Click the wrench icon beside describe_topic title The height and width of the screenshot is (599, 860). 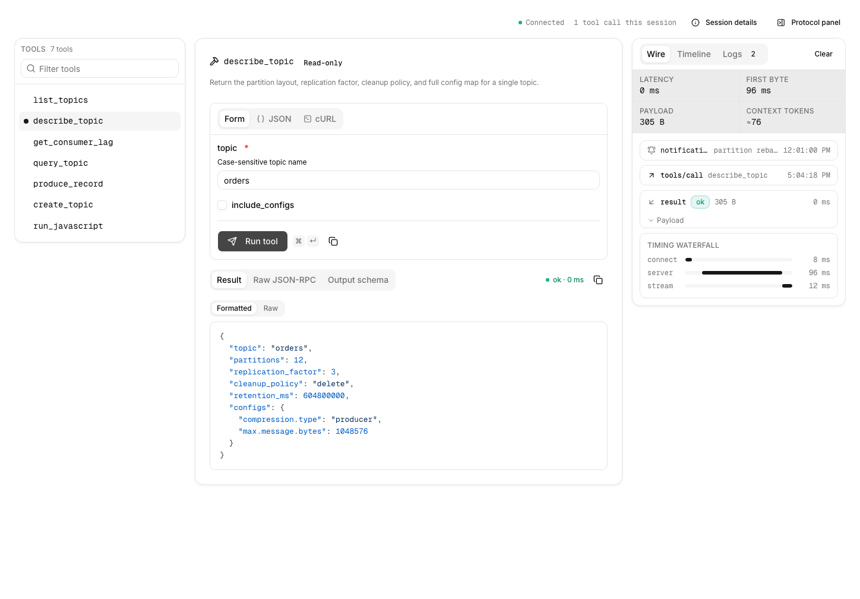pyautogui.click(x=214, y=61)
